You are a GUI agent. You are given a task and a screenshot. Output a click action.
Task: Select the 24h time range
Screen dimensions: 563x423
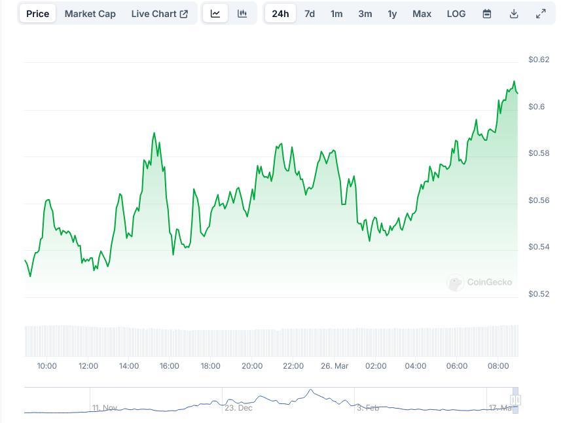click(x=280, y=14)
